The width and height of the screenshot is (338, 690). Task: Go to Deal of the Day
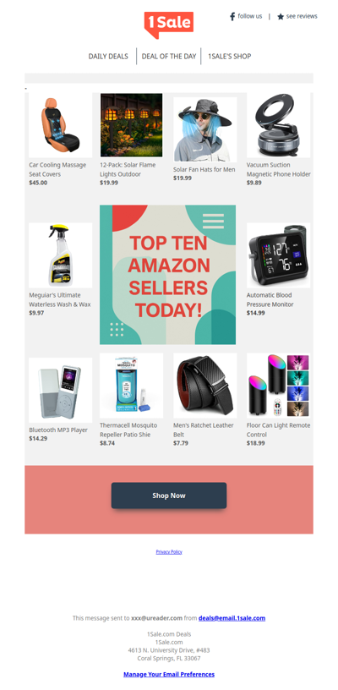tap(169, 57)
